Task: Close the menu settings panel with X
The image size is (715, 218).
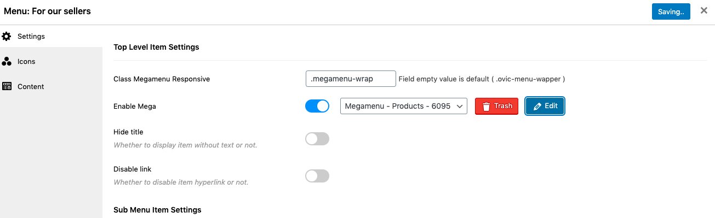Action: [x=704, y=10]
